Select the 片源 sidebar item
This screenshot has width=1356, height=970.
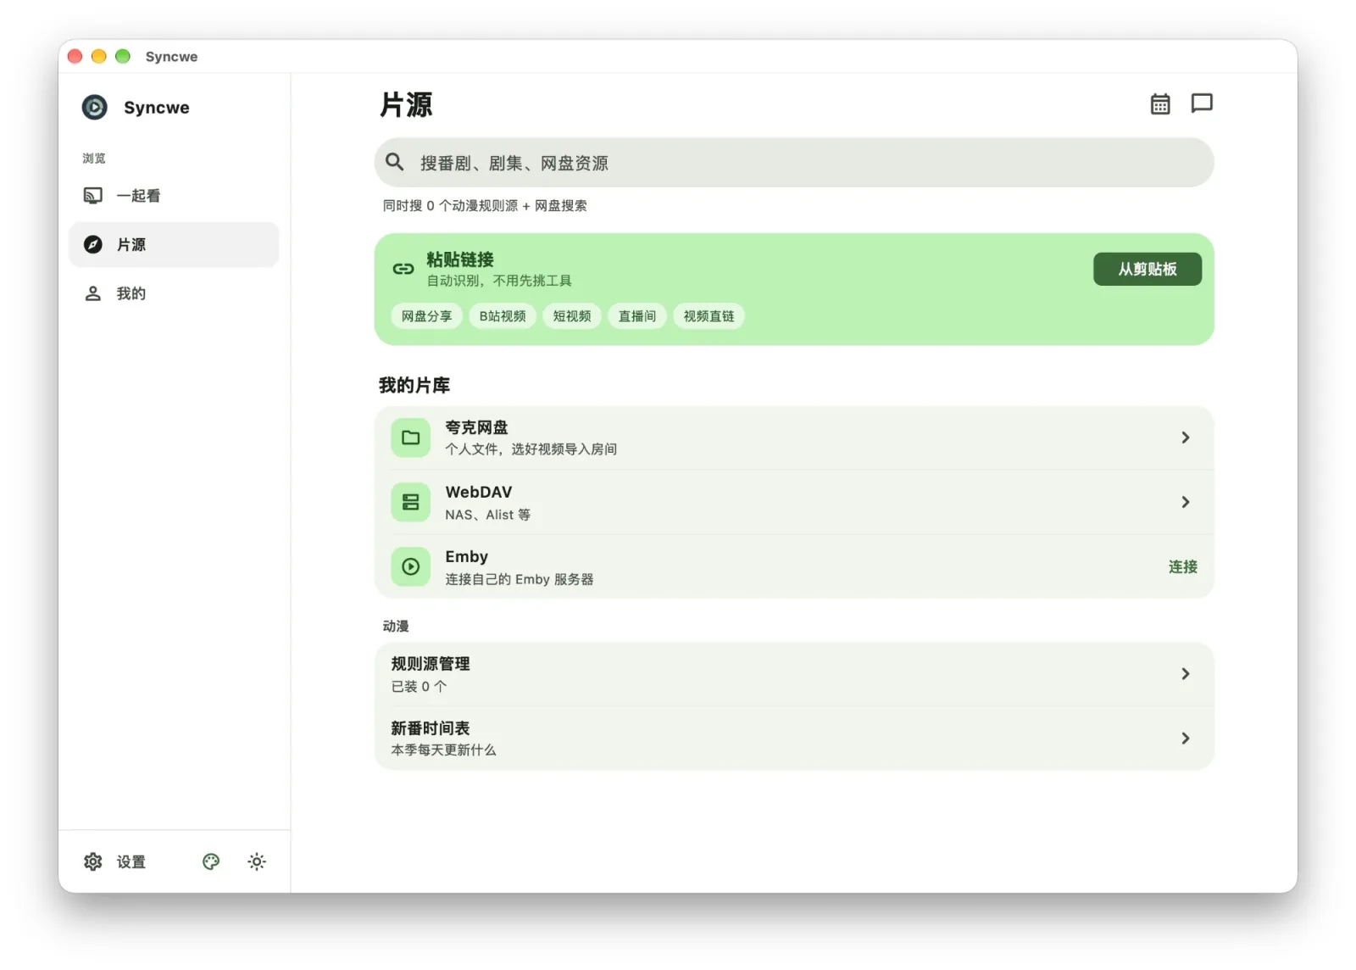174,244
